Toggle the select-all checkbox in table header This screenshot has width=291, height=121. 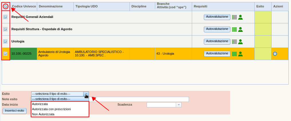coord(5,6)
